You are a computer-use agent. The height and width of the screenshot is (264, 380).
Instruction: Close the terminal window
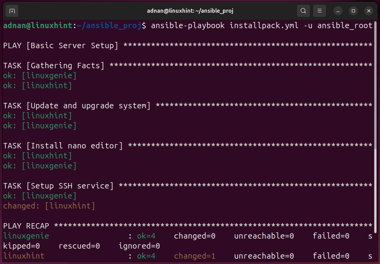tap(369, 11)
